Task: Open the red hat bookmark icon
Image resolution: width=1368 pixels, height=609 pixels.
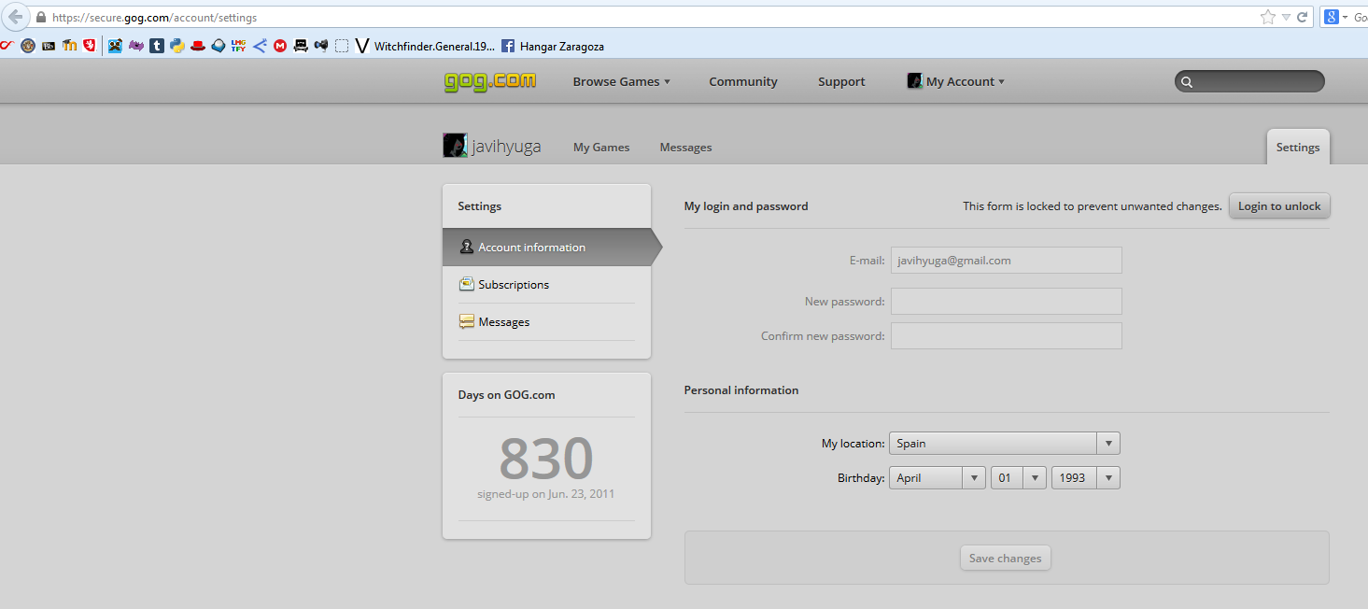Action: point(198,45)
